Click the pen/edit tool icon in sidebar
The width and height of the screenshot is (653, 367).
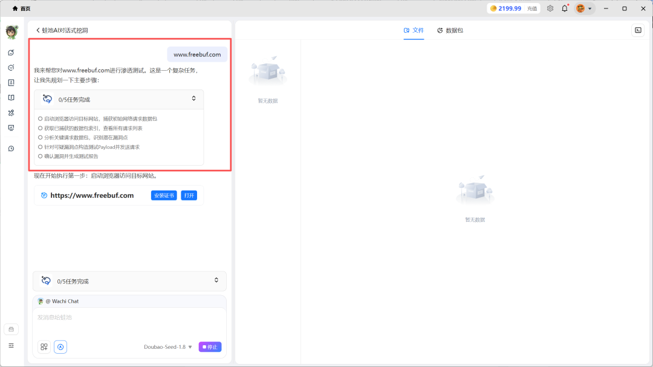point(11,112)
